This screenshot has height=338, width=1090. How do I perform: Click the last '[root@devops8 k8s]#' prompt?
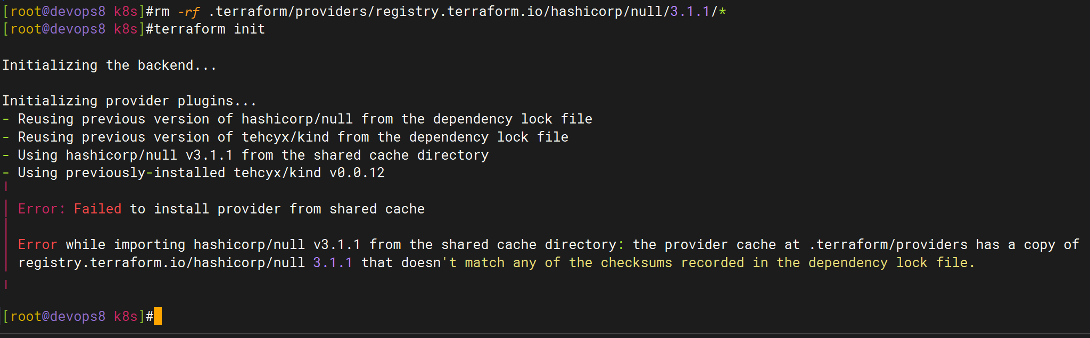(78, 316)
